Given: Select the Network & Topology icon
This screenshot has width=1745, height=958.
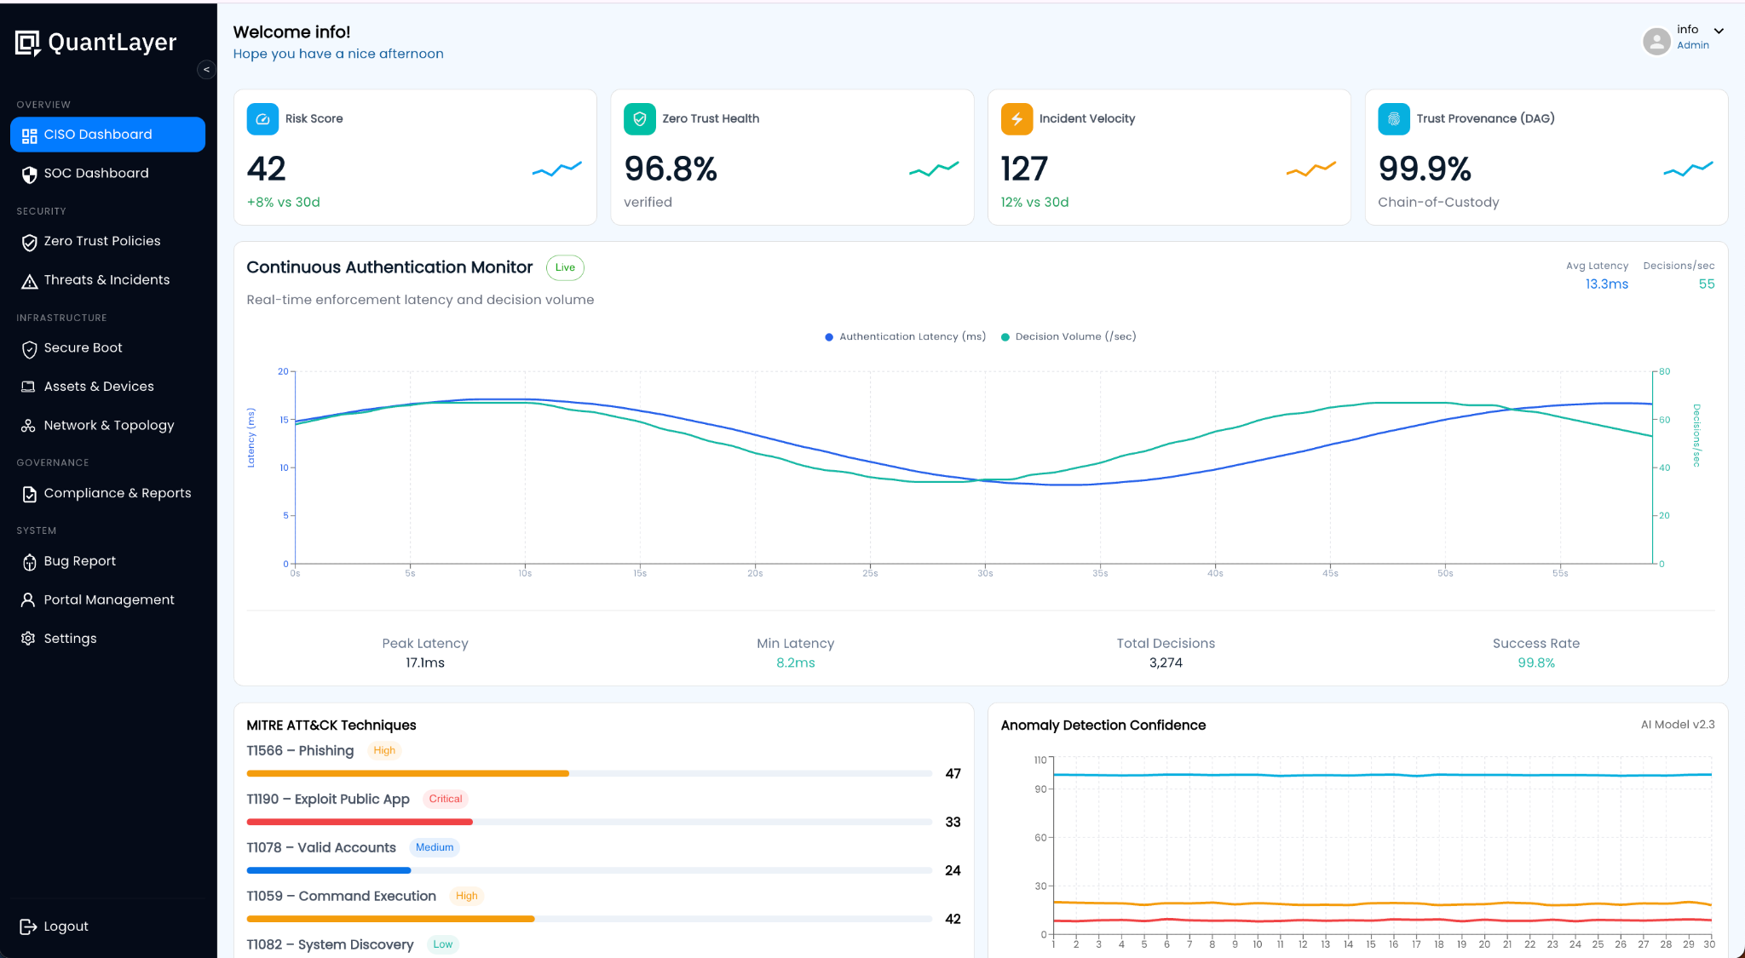Looking at the screenshot, I should point(29,425).
